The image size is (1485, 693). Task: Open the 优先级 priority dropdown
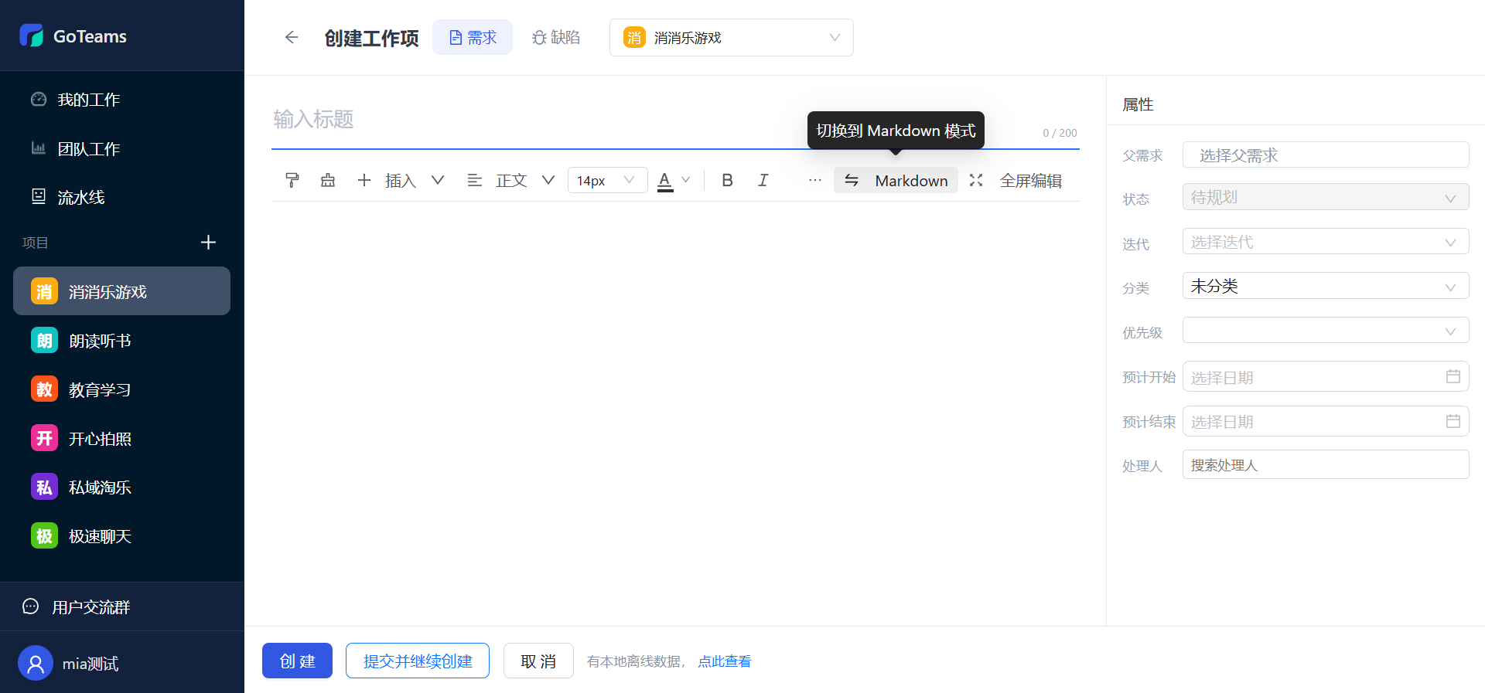[1326, 331]
